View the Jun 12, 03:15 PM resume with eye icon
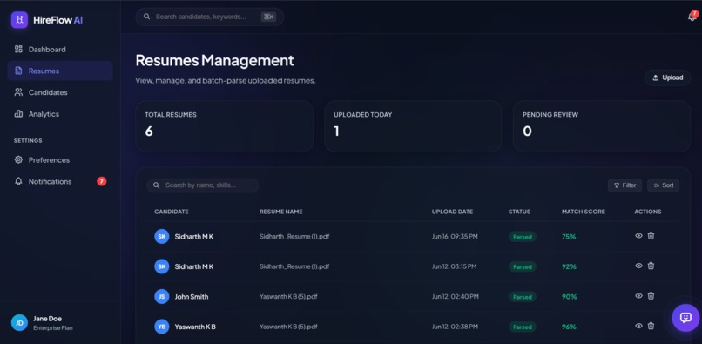 point(639,266)
